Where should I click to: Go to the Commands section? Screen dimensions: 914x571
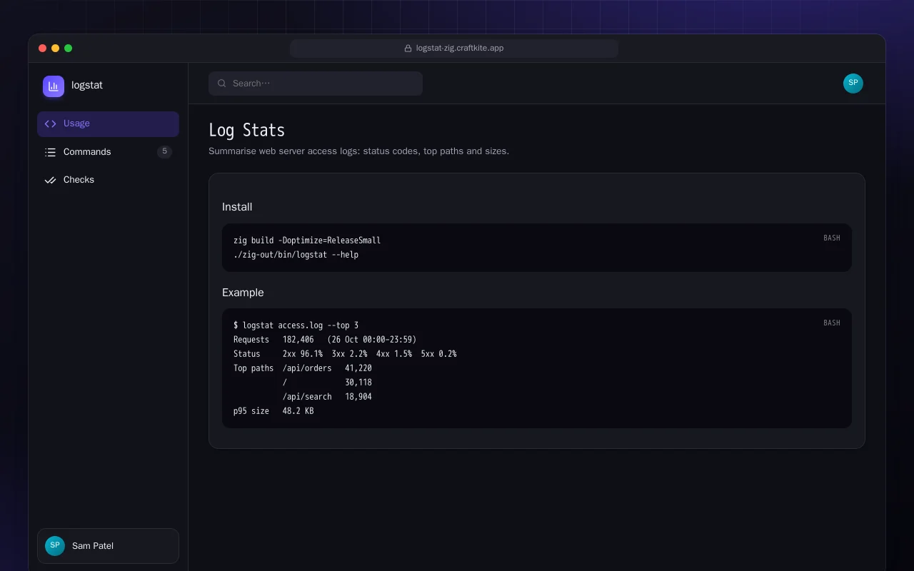[108, 152]
